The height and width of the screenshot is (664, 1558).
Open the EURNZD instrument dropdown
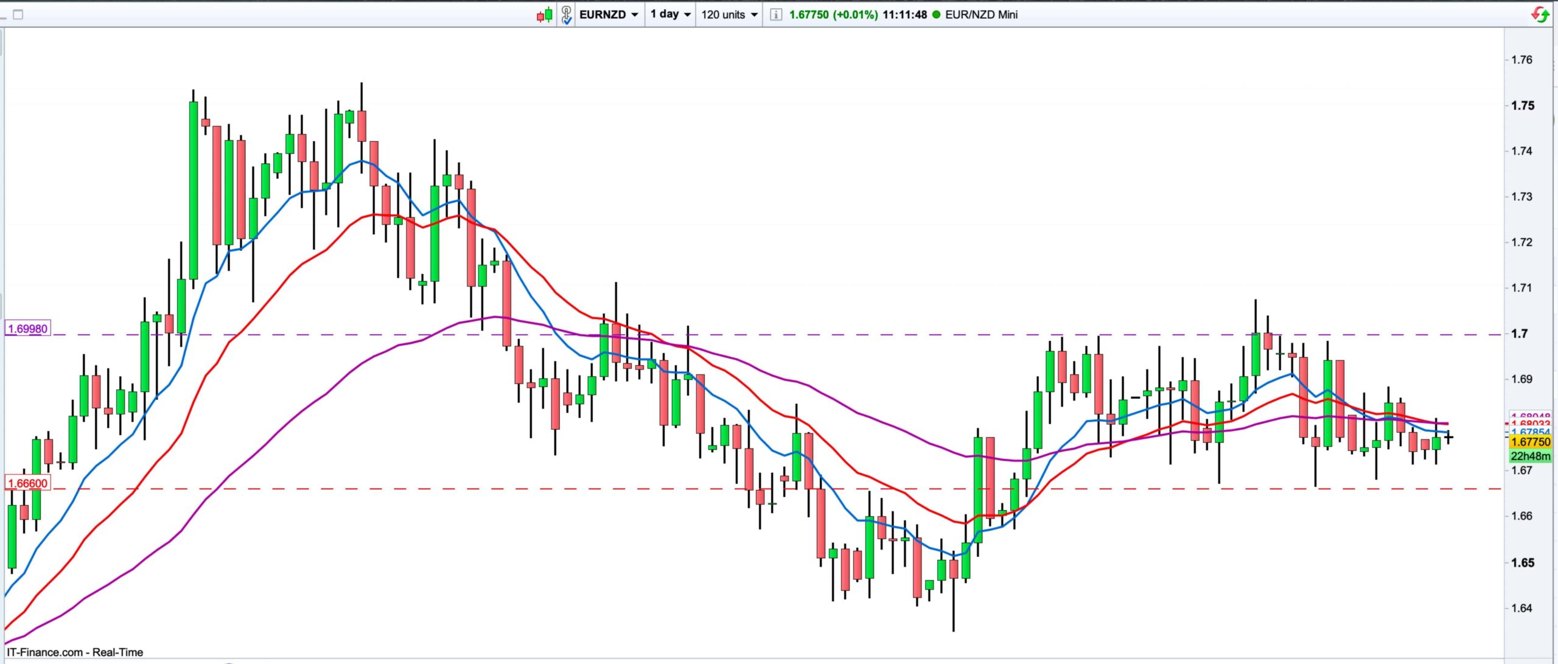coord(608,15)
